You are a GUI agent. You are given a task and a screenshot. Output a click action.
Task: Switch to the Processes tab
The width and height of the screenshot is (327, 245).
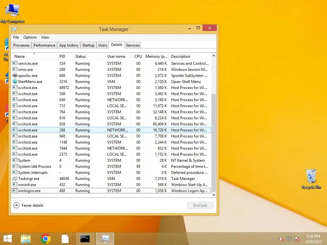click(x=21, y=45)
